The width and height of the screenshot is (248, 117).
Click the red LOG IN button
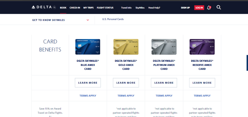[x=199, y=8]
